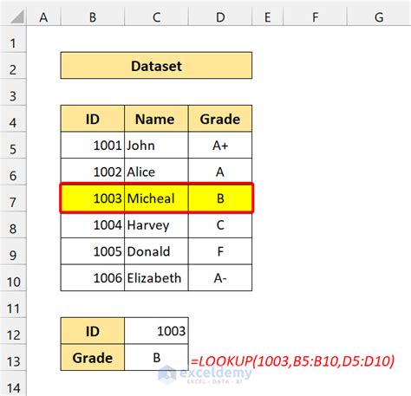The height and width of the screenshot is (396, 411).
Task: Select cell containing 1006
Action: [93, 278]
